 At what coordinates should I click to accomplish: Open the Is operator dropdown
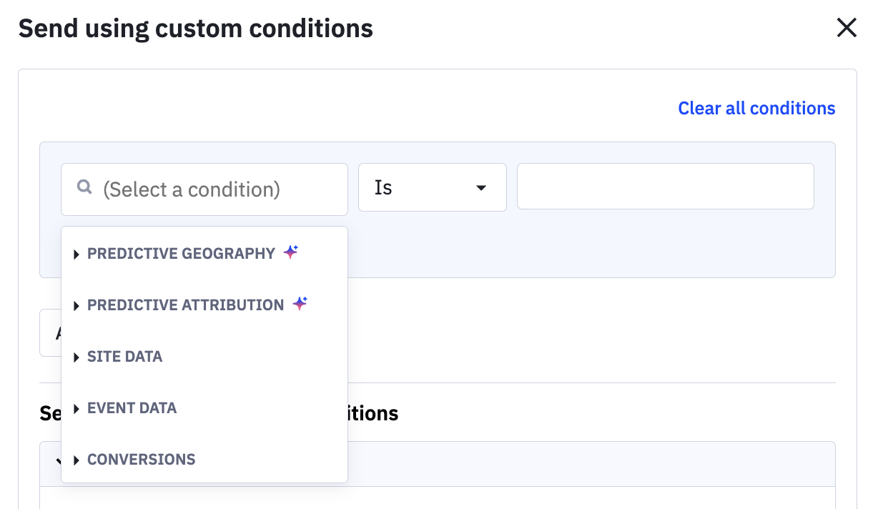point(432,187)
